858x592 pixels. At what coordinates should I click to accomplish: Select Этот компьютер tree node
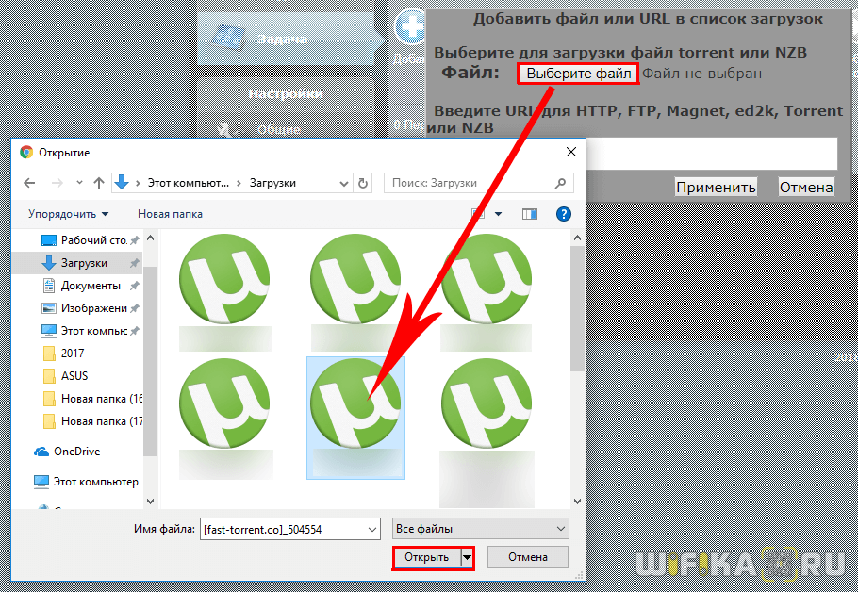coord(86,482)
